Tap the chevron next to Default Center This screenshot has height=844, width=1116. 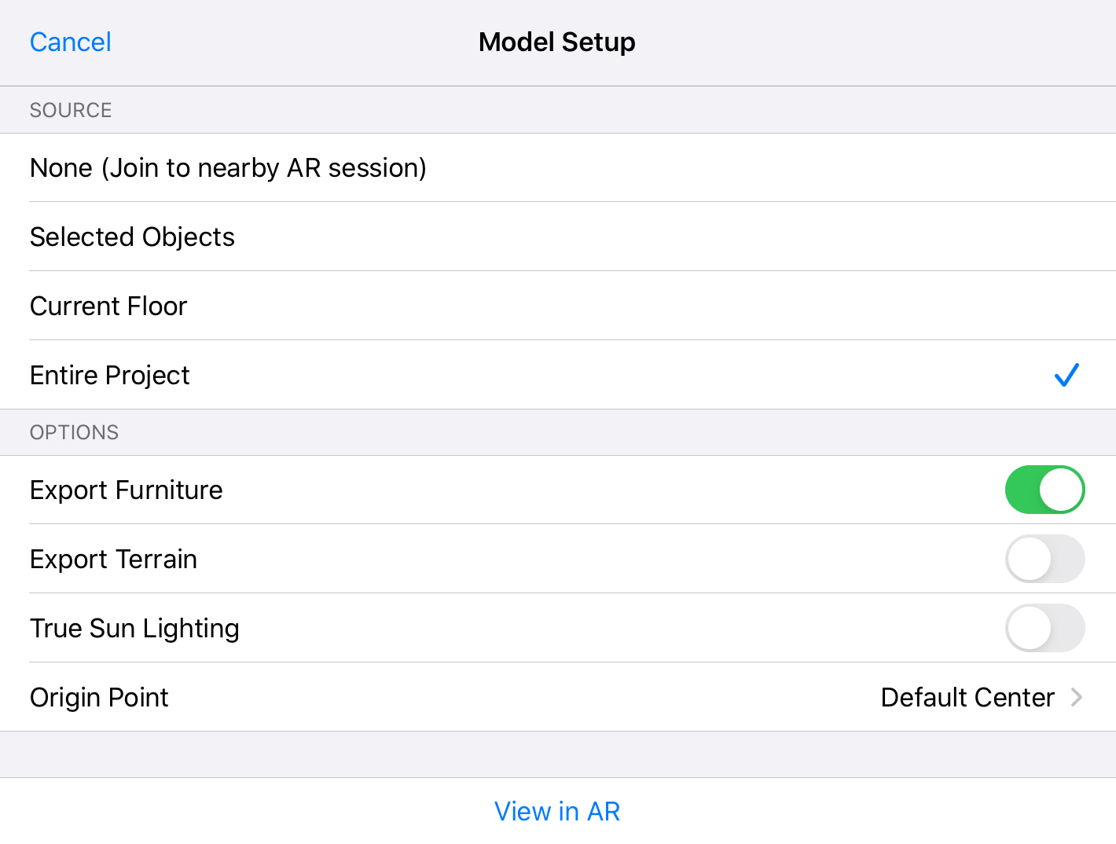(x=1079, y=697)
